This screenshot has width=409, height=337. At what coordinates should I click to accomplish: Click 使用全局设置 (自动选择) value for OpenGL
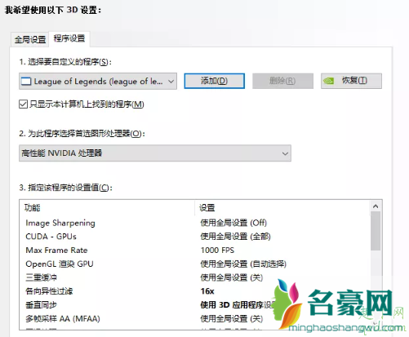pyautogui.click(x=243, y=264)
